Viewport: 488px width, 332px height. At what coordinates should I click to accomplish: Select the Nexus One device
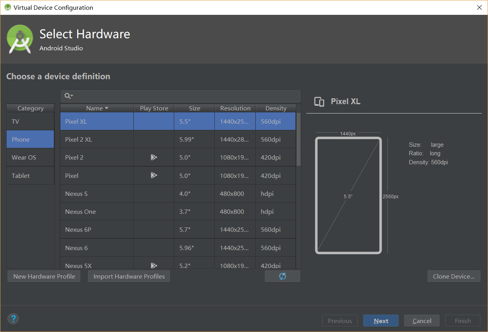(80, 211)
